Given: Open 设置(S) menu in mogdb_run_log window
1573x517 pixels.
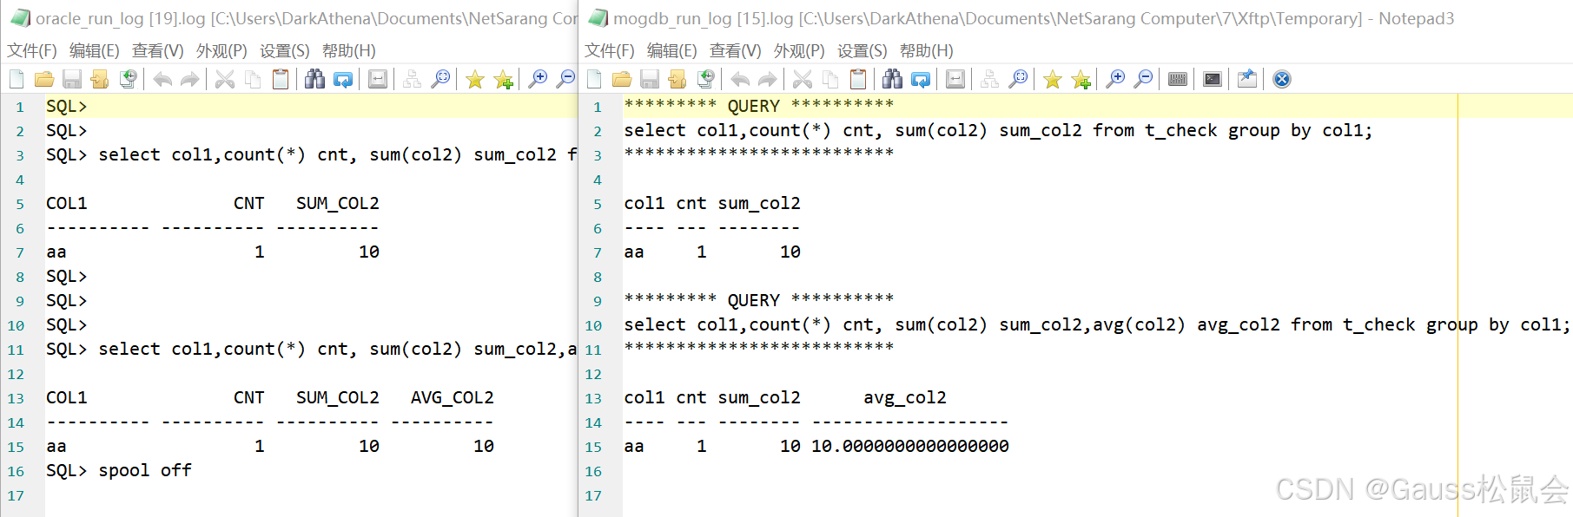Looking at the screenshot, I should 863,51.
